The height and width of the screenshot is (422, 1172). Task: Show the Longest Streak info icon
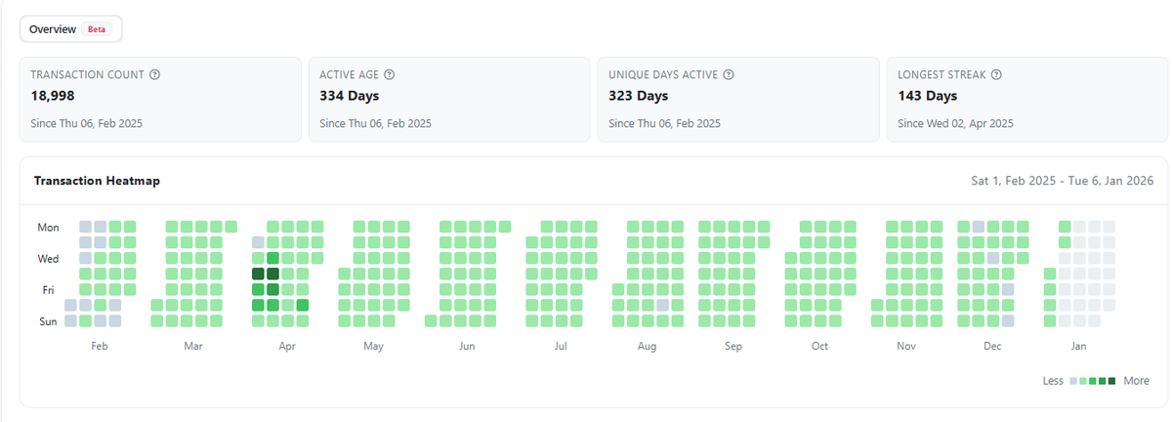[x=996, y=74]
